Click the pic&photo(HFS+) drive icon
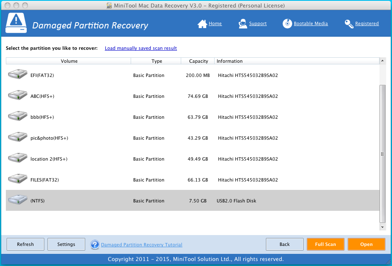Screen dimensions: 392x266 tap(18, 137)
